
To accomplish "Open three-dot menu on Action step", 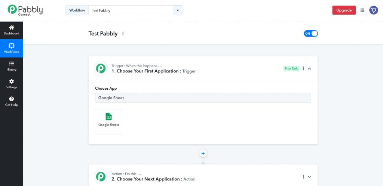I will click(x=303, y=177).
